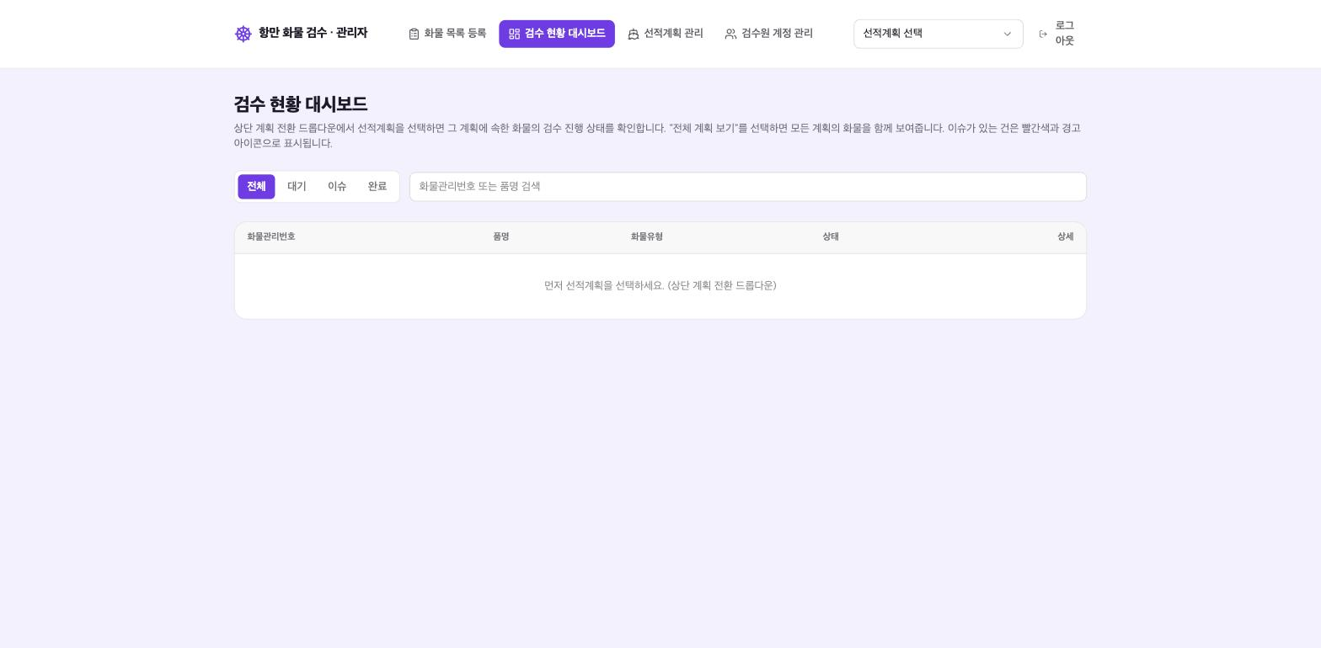The image size is (1321, 648).
Task: Click the 먼저 선적계획을 선택하세요 message
Action: [660, 286]
